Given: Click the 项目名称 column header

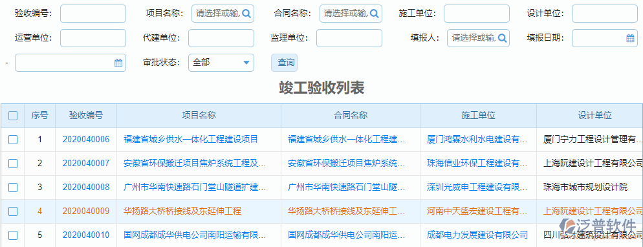Looking at the screenshot, I should click(199, 116).
